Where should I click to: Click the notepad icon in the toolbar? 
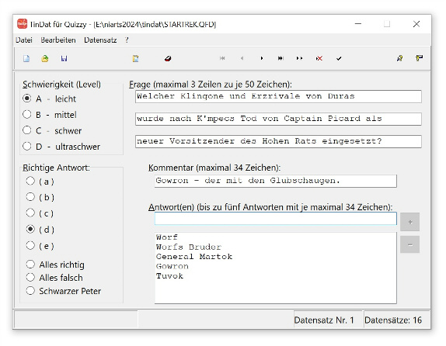click(135, 58)
